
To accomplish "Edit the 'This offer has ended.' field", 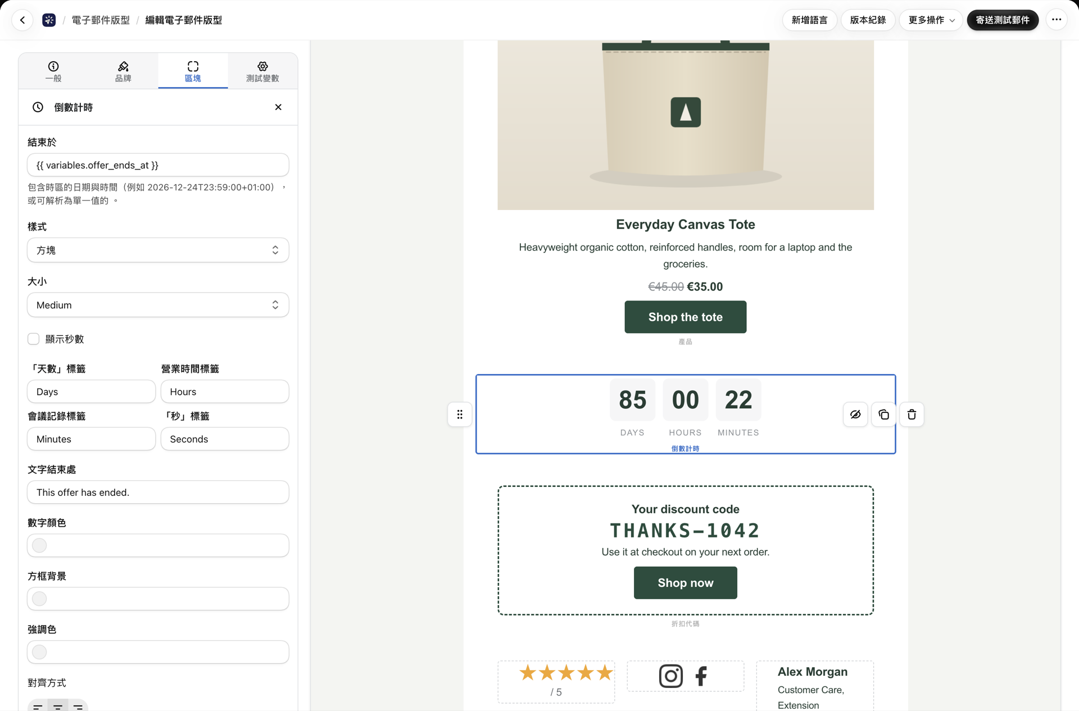I will tap(158, 492).
